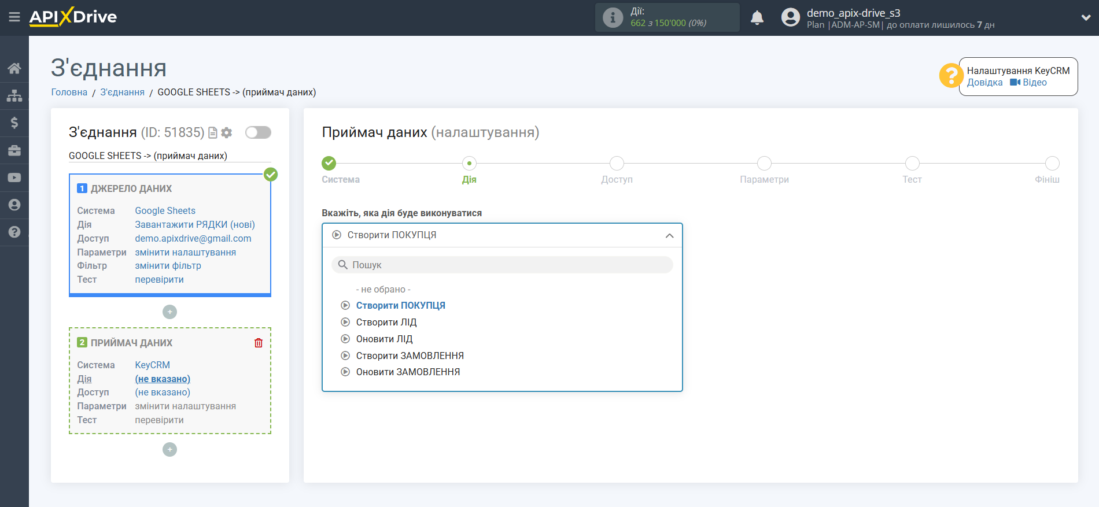The width and height of the screenshot is (1099, 507).
Task: Toggle the connection enable switch
Action: point(258,132)
